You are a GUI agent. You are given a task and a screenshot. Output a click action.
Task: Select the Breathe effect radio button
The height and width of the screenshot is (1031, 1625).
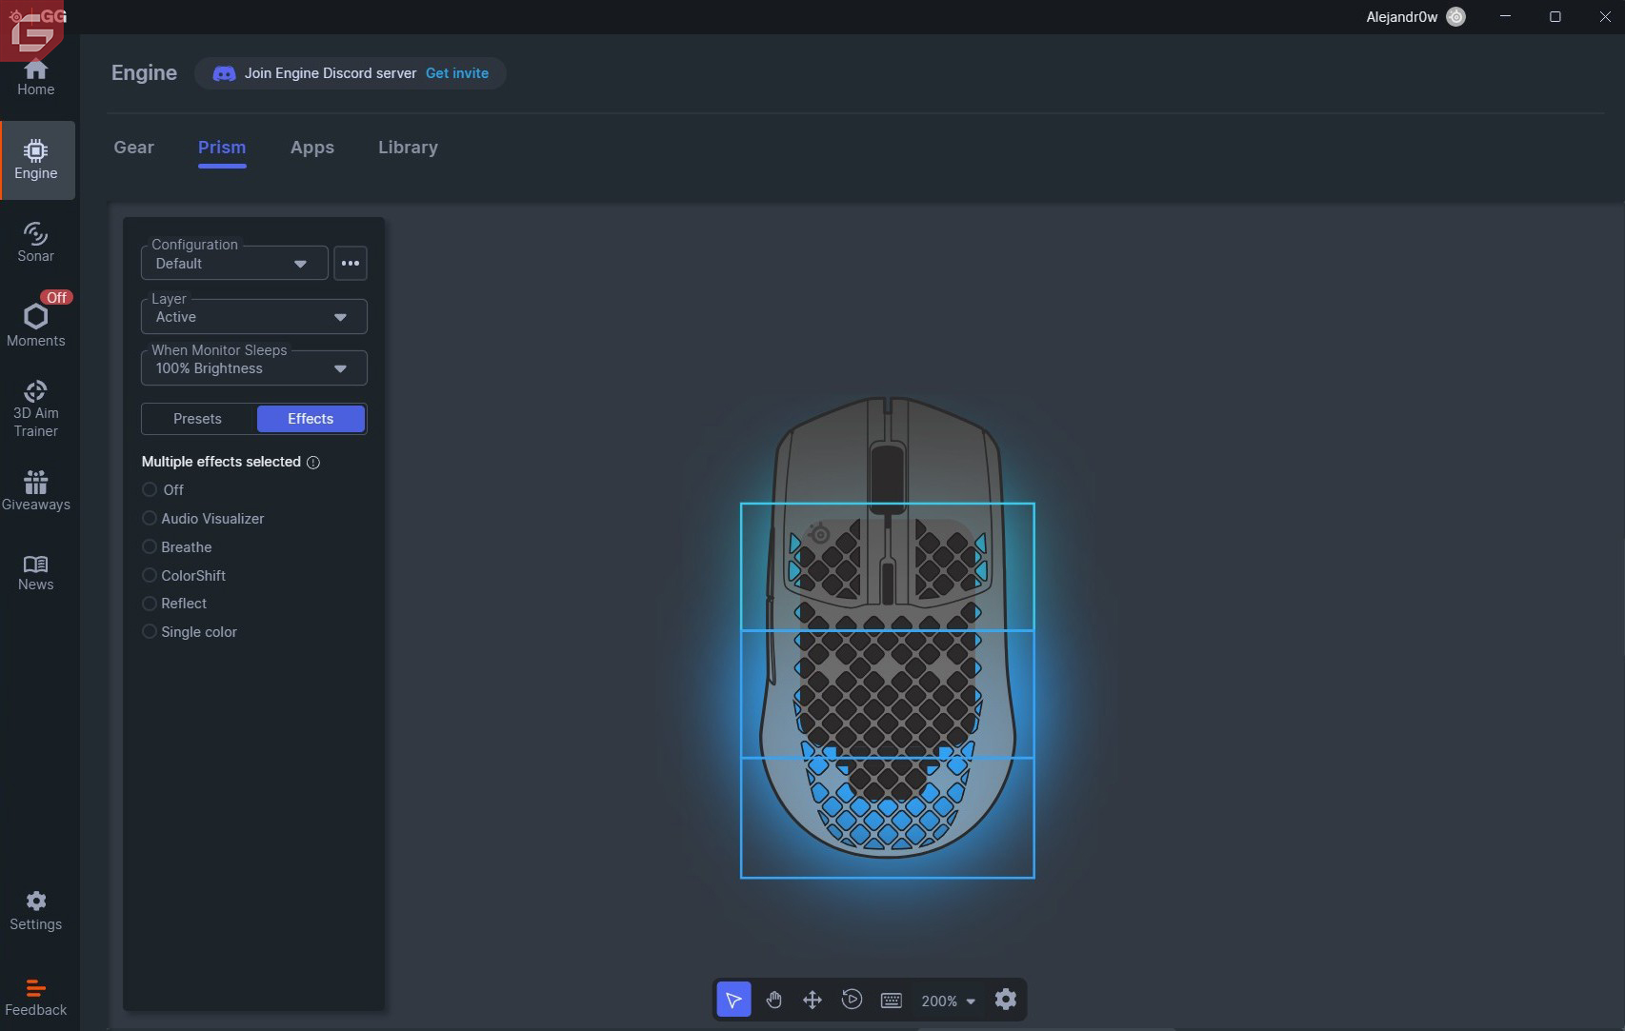(x=150, y=547)
